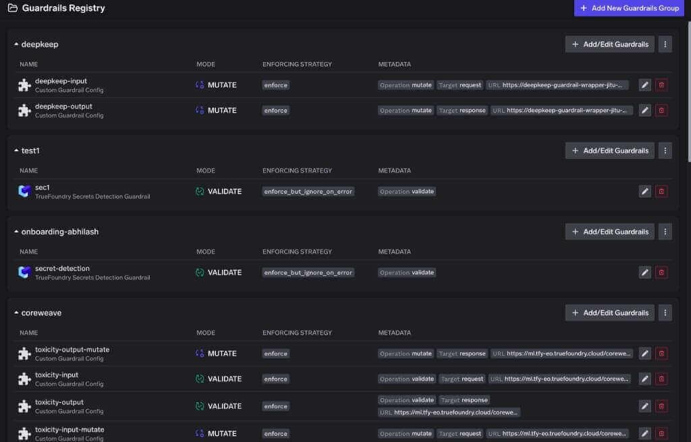The image size is (691, 442).
Task: Delete the toxicity-input guardrail
Action: tap(661, 379)
